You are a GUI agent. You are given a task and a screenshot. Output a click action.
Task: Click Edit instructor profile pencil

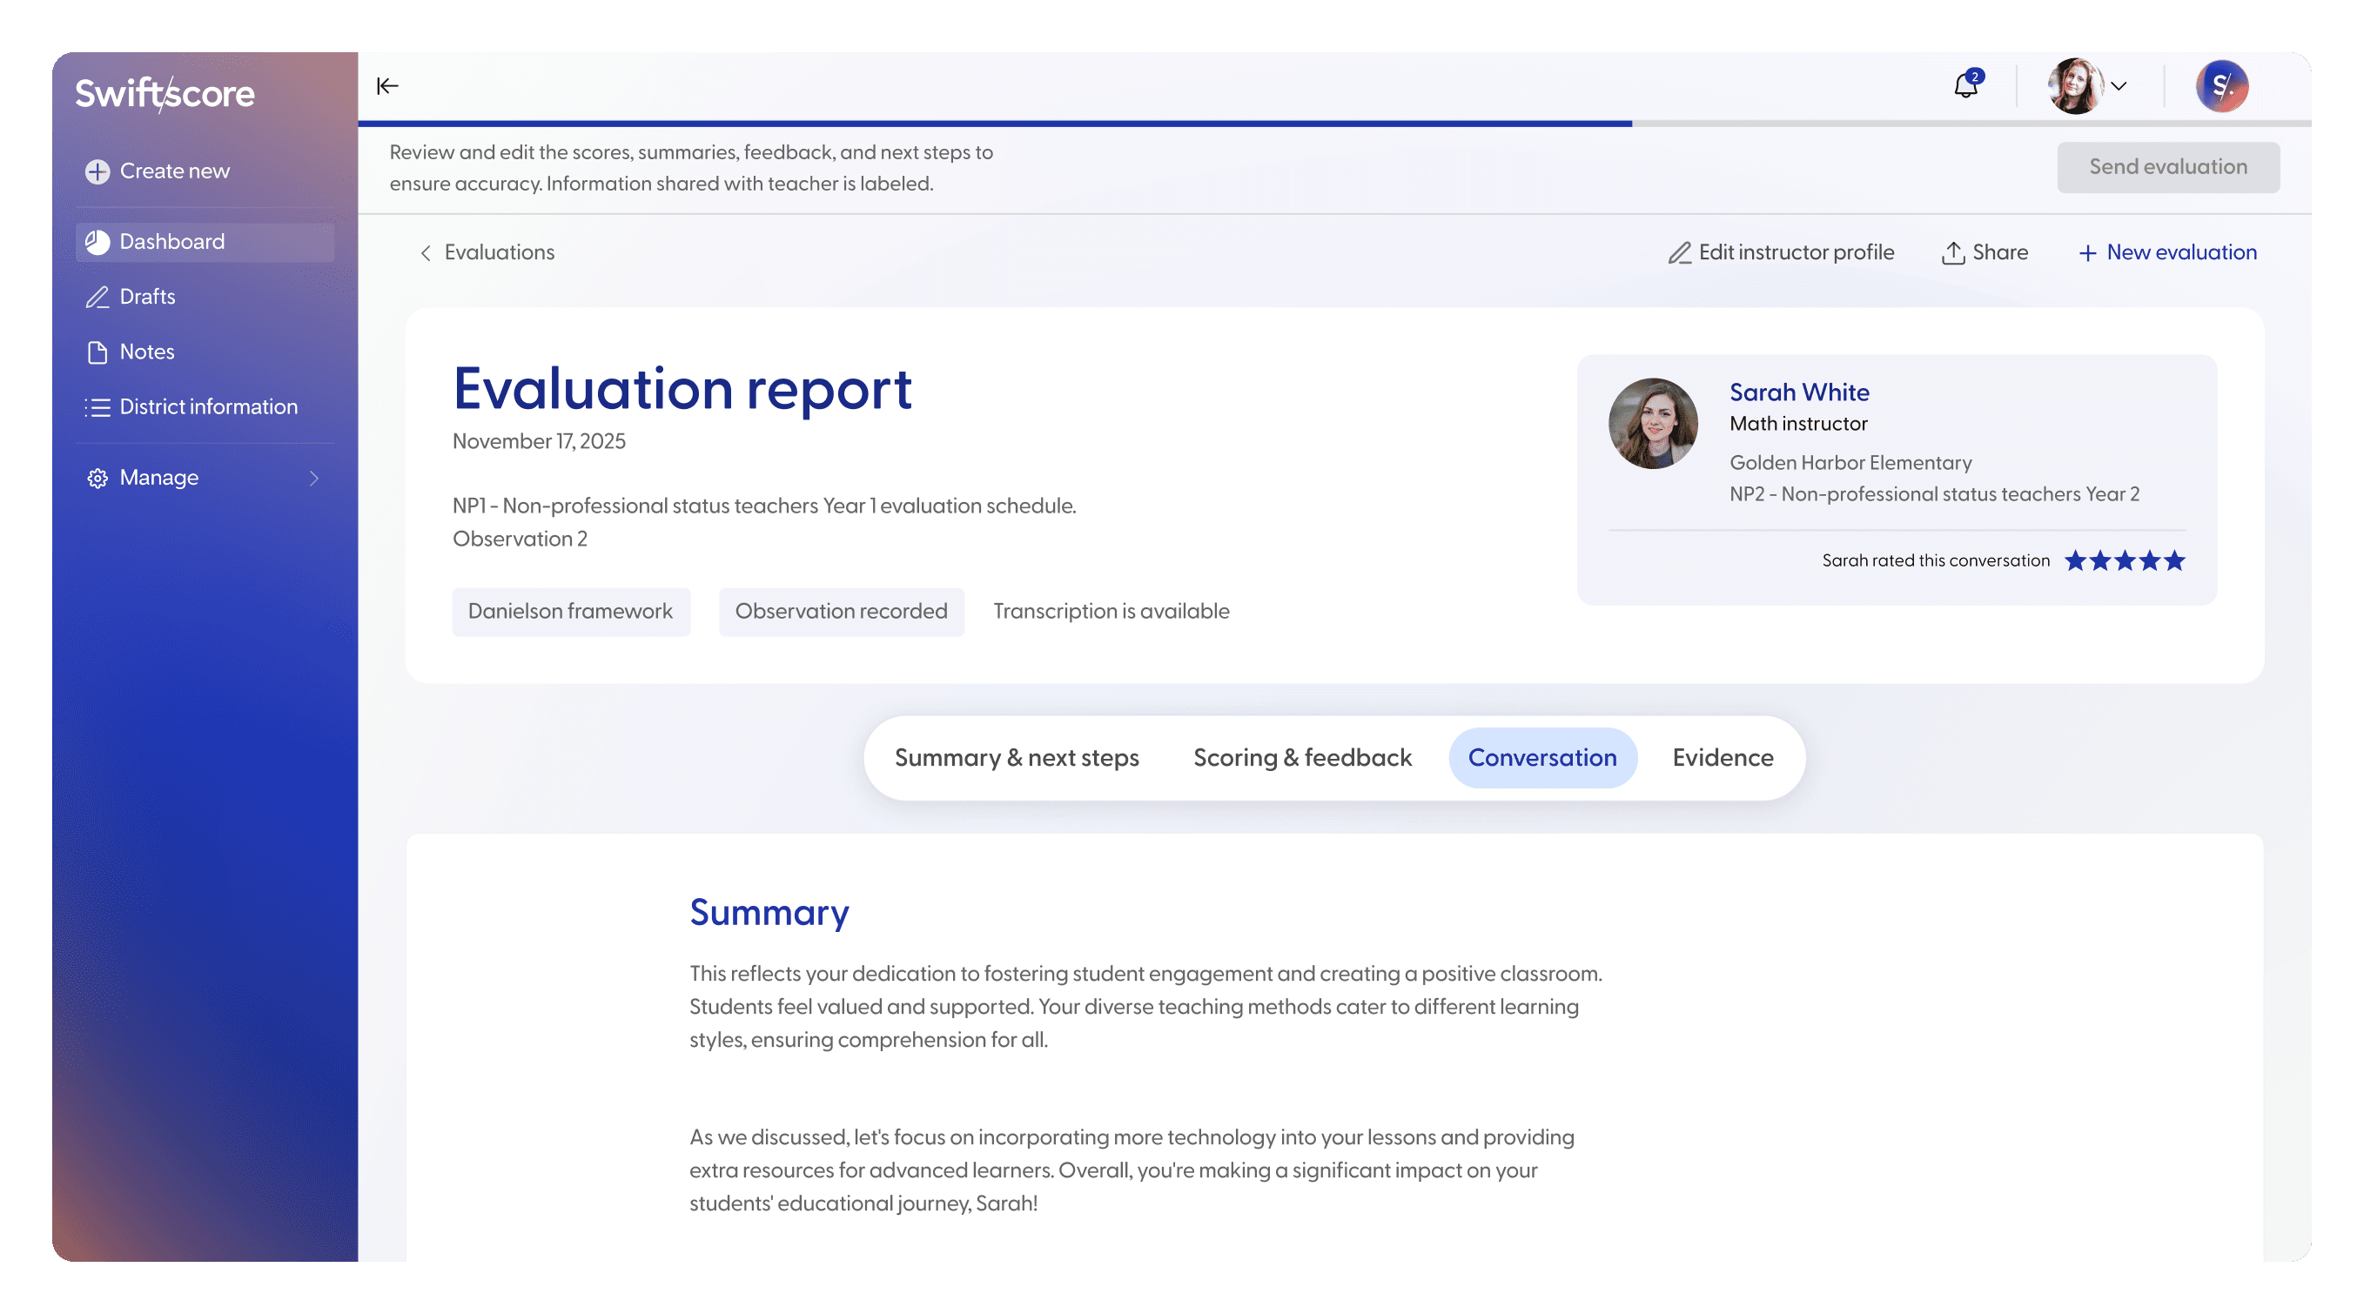point(1679,252)
